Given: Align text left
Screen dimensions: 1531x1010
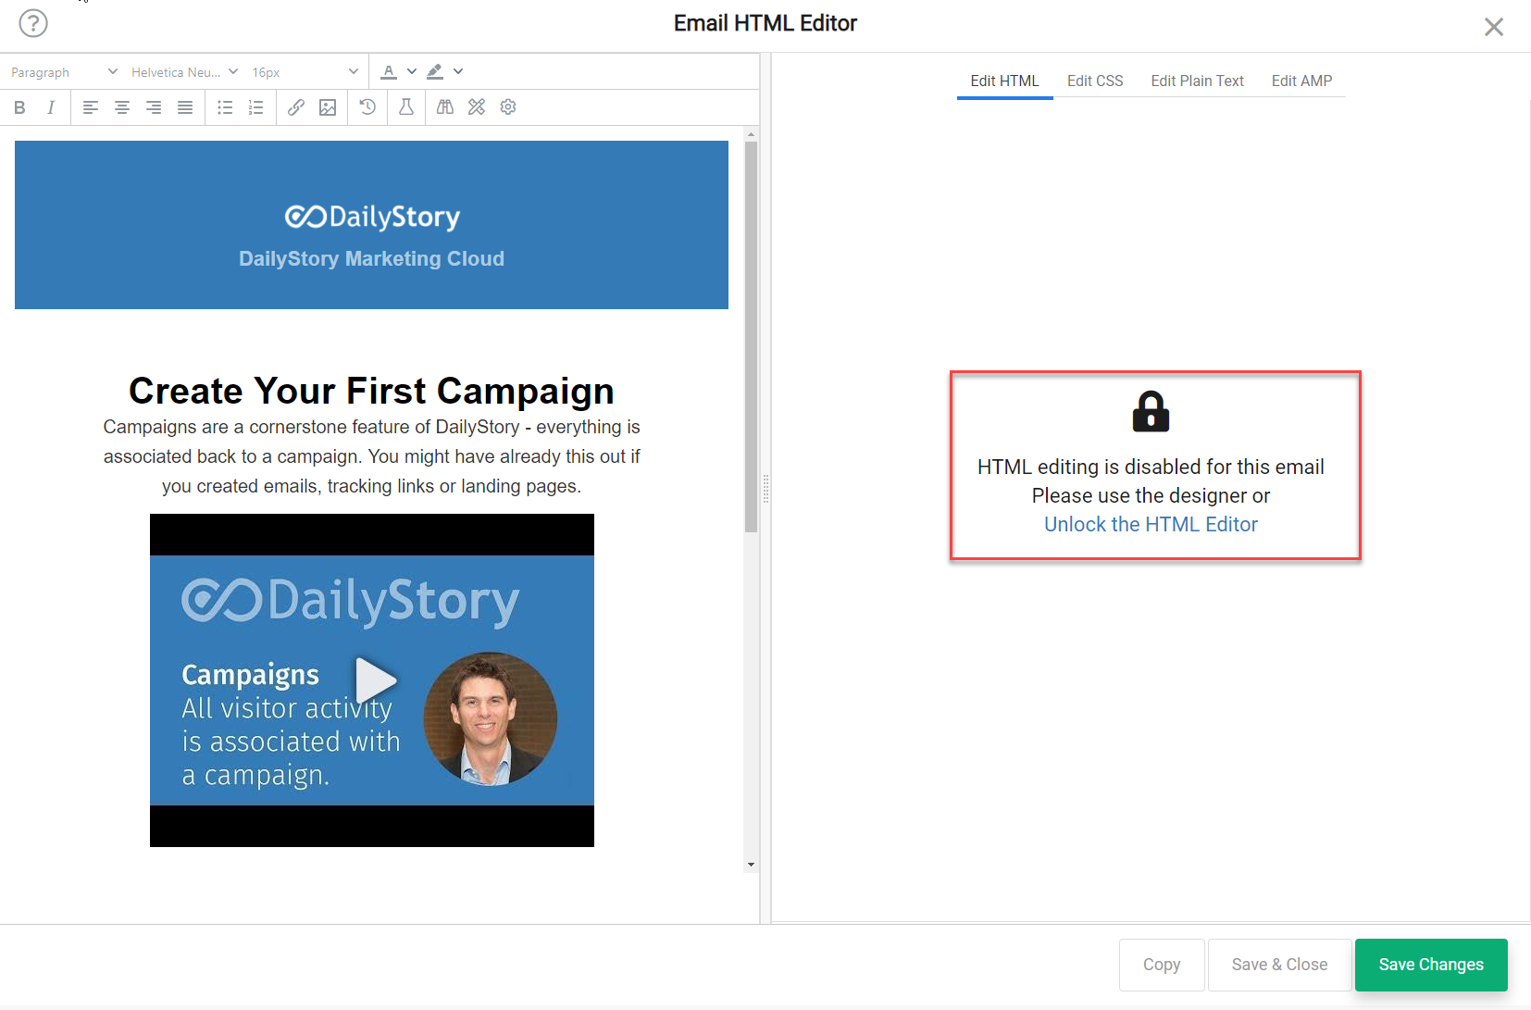Looking at the screenshot, I should pyautogui.click(x=91, y=107).
